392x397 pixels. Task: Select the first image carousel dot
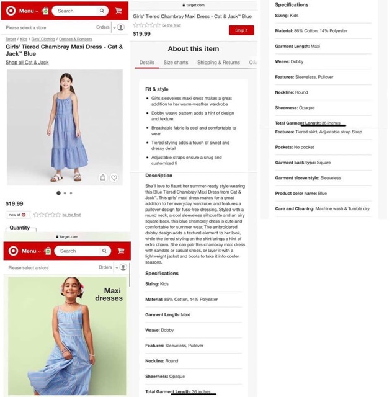point(58,193)
